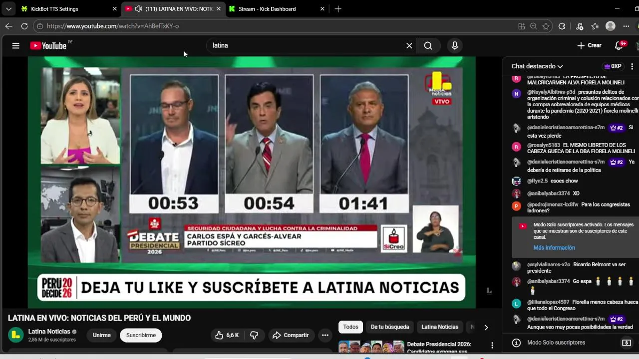The width and height of the screenshot is (639, 359).
Task: Open the Debate Presidencial 2026 recommended video thumbnail
Action: click(371, 347)
